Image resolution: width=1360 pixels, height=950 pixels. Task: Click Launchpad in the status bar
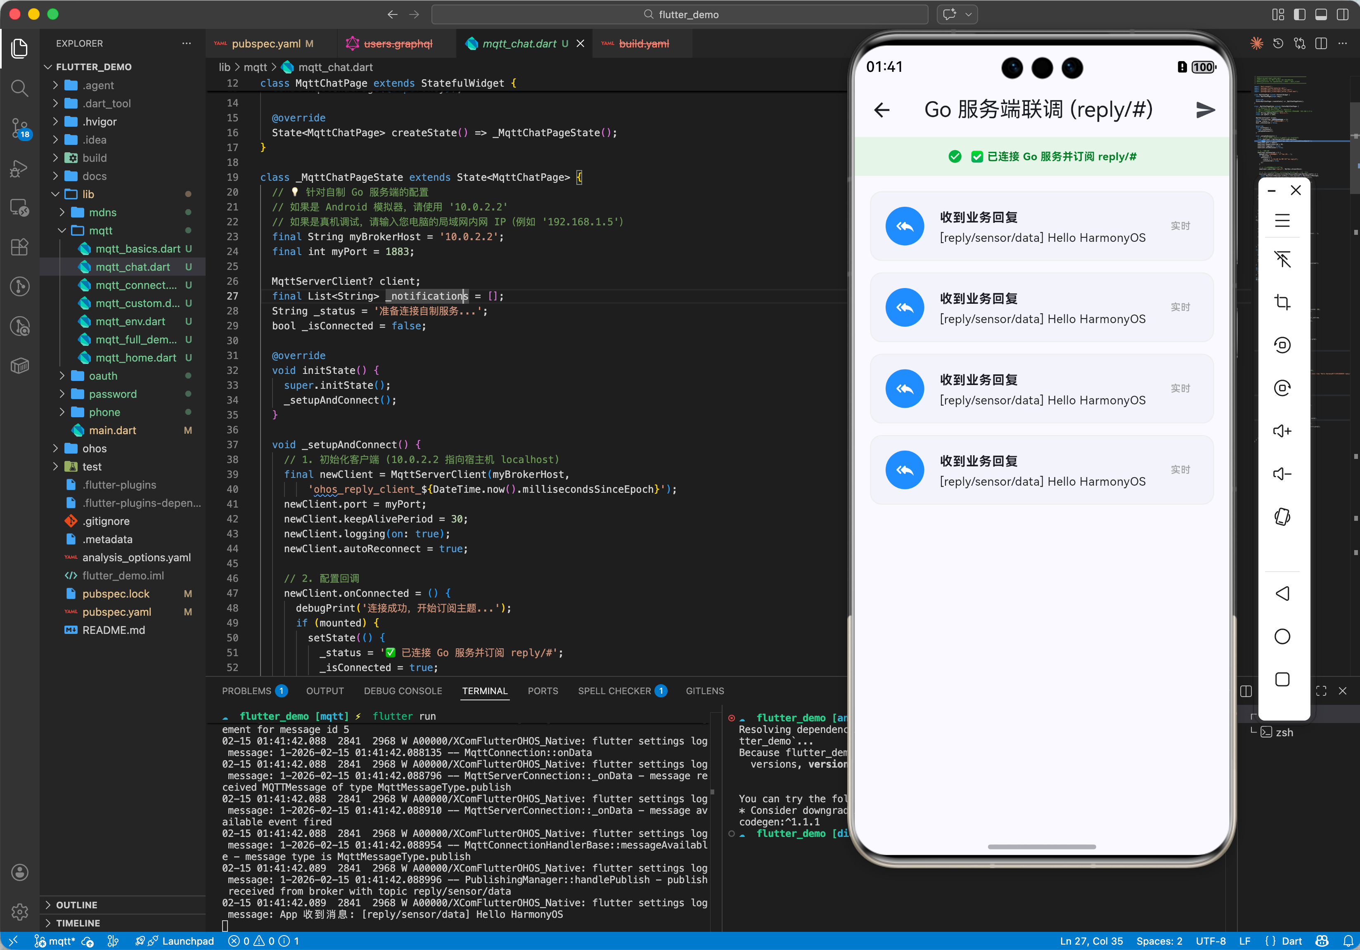187,941
